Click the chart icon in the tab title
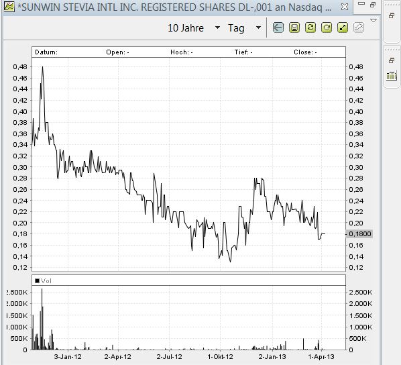 coord(9,7)
